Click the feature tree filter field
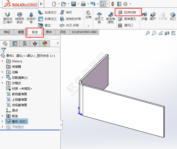The image size is (177, 149). coord(30,50)
